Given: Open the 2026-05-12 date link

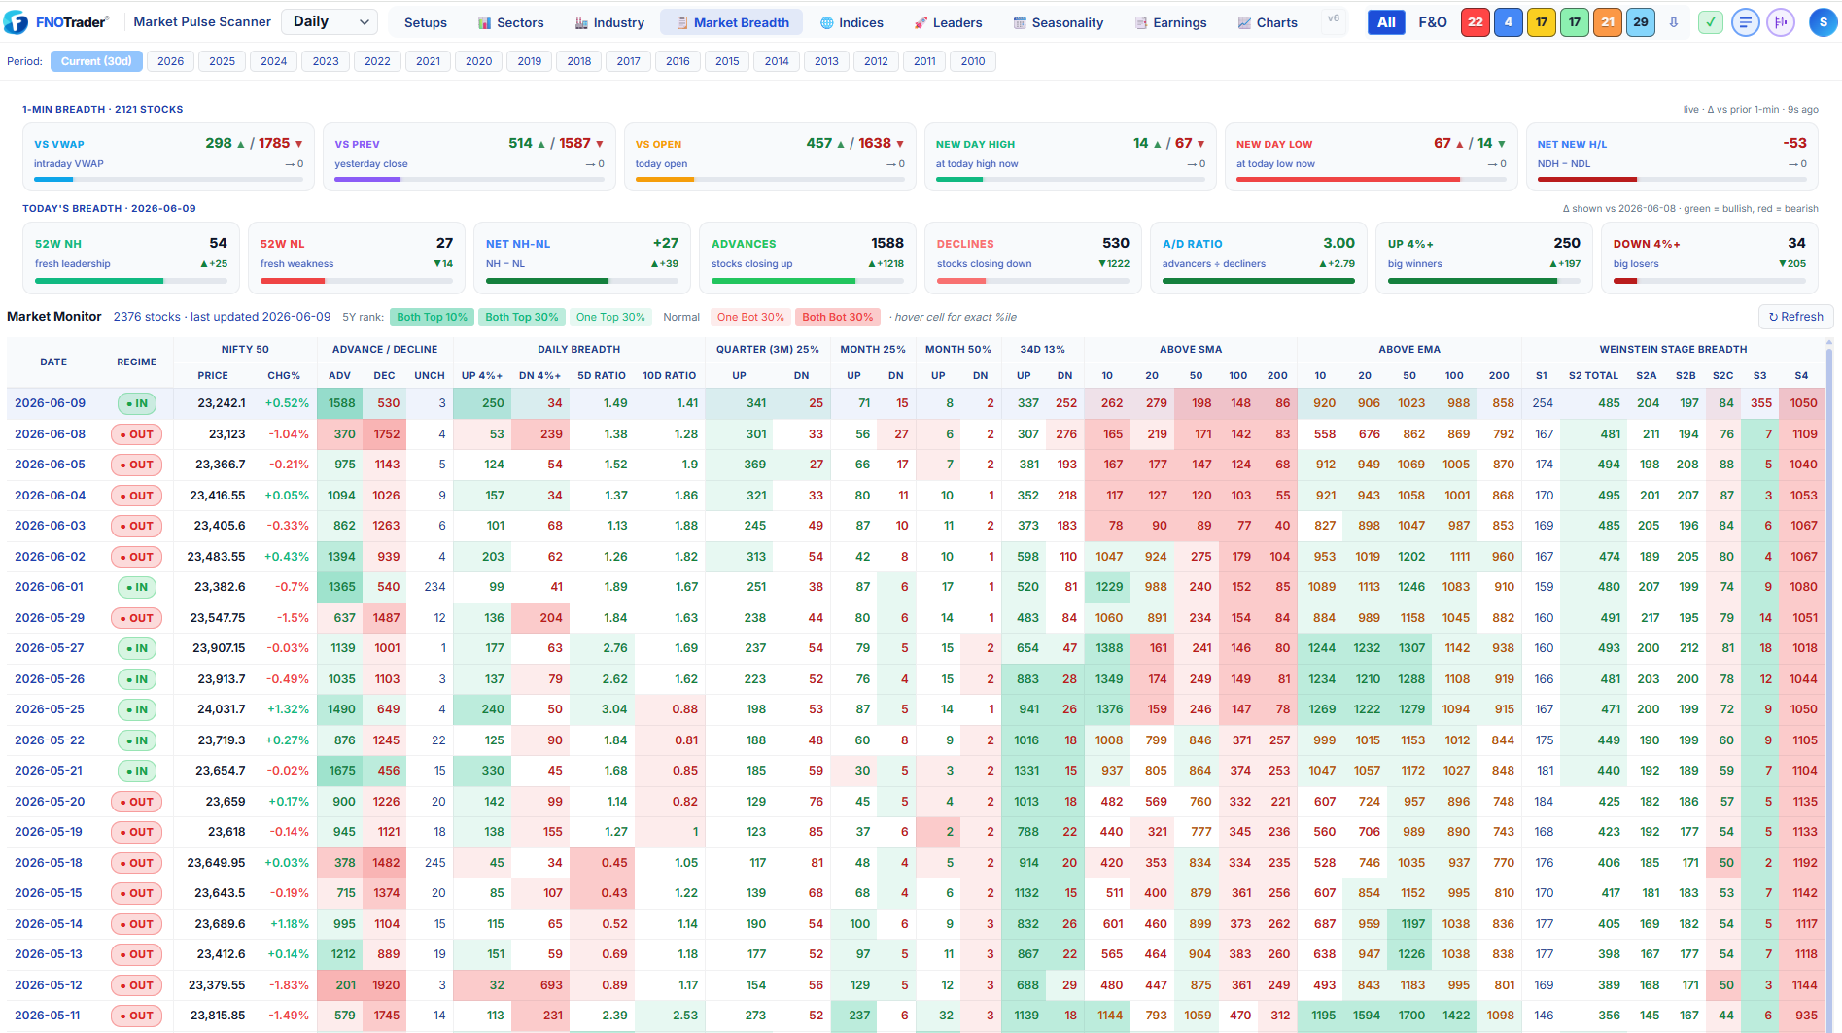Looking at the screenshot, I should 50,985.
